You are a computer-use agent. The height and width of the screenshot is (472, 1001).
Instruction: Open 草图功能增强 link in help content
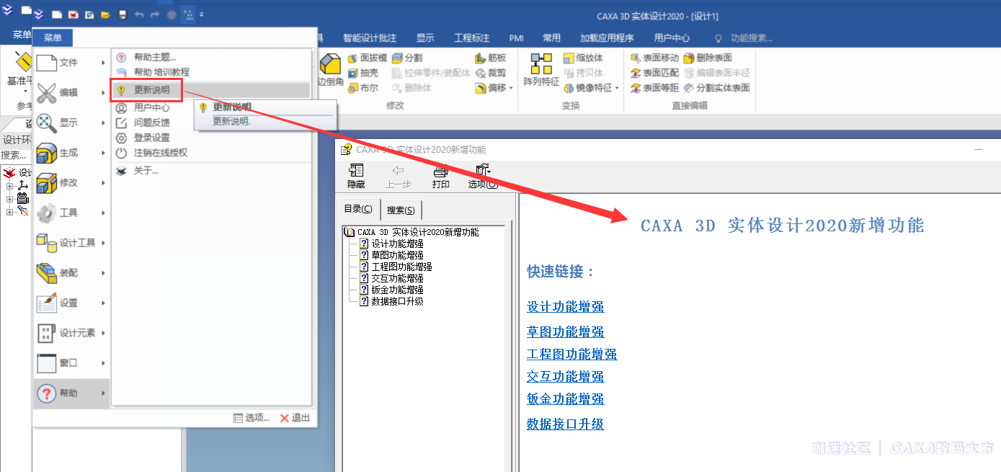[x=566, y=332]
